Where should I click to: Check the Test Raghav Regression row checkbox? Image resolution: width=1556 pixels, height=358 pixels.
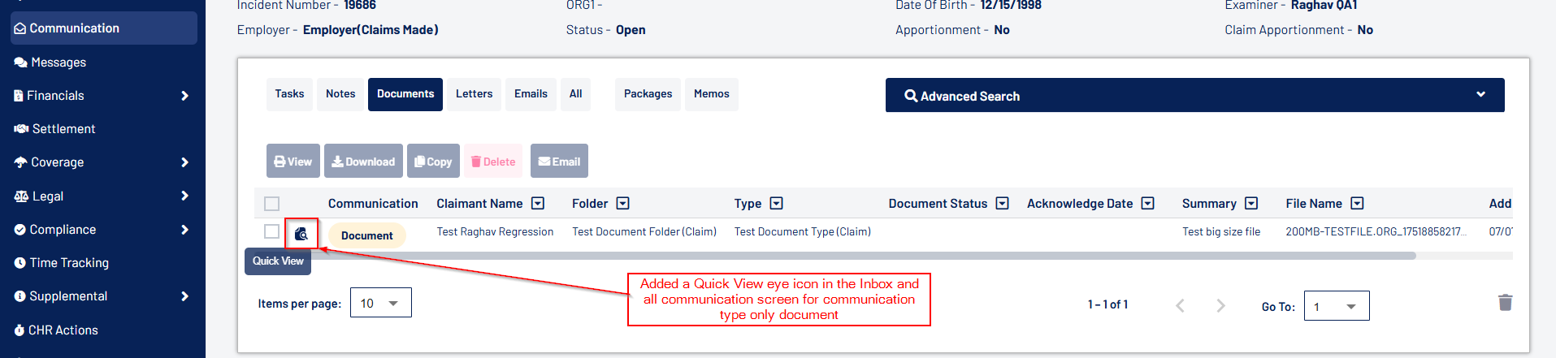(x=272, y=231)
